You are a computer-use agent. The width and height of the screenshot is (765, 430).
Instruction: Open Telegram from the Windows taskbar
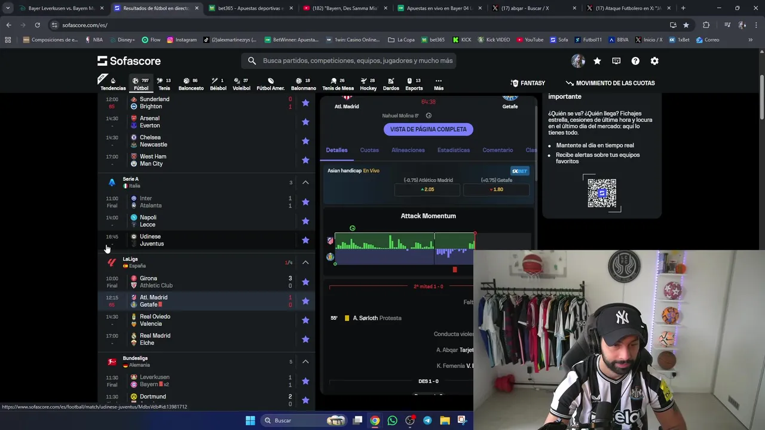pyautogui.click(x=427, y=420)
